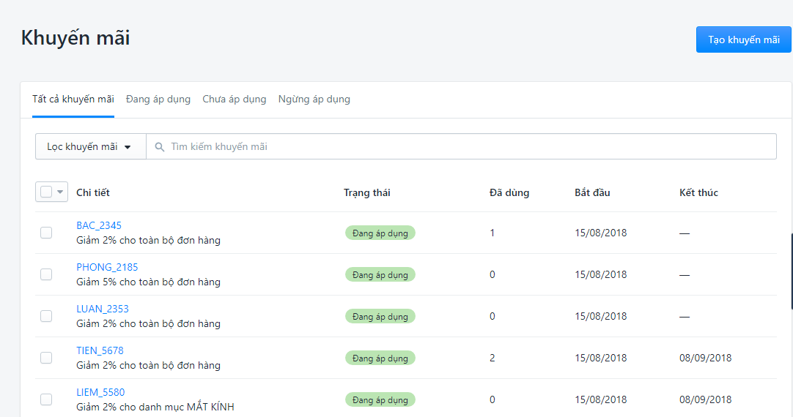Select the Tất cả khuyến mãi tab
The width and height of the screenshot is (793, 417).
tap(73, 99)
